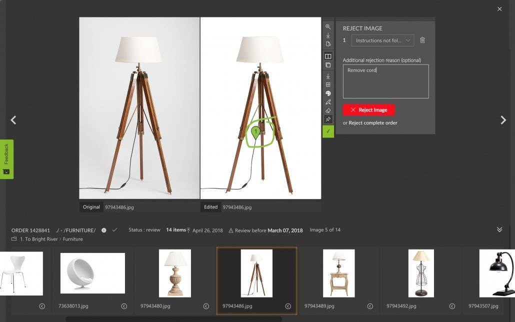Click the original lamp image pane
Viewport: 515px width, 322px height.
click(x=139, y=108)
